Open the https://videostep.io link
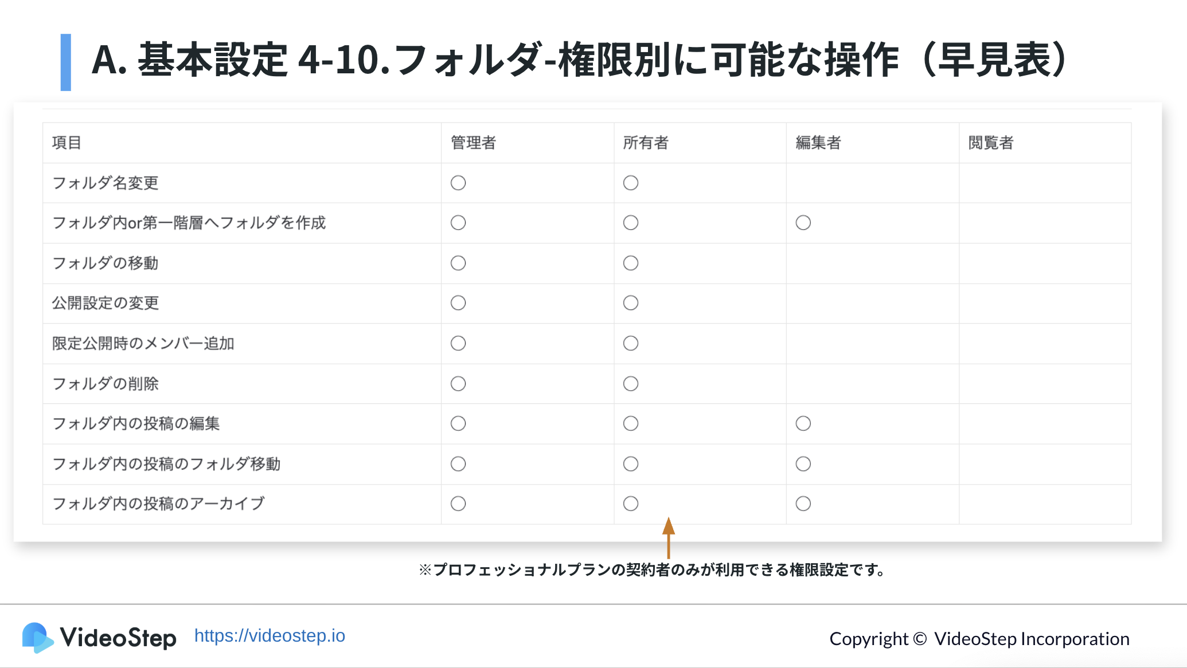Image resolution: width=1187 pixels, height=668 pixels. pyautogui.click(x=270, y=636)
